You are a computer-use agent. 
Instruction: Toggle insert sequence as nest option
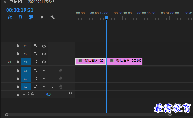pyautogui.click(x=10, y=17)
